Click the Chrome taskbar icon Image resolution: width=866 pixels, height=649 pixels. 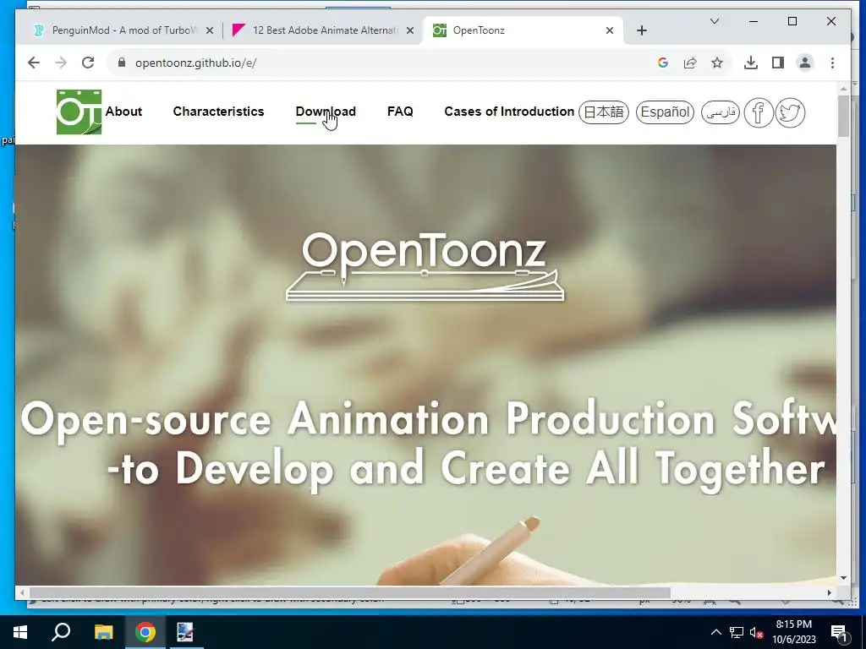tap(145, 632)
